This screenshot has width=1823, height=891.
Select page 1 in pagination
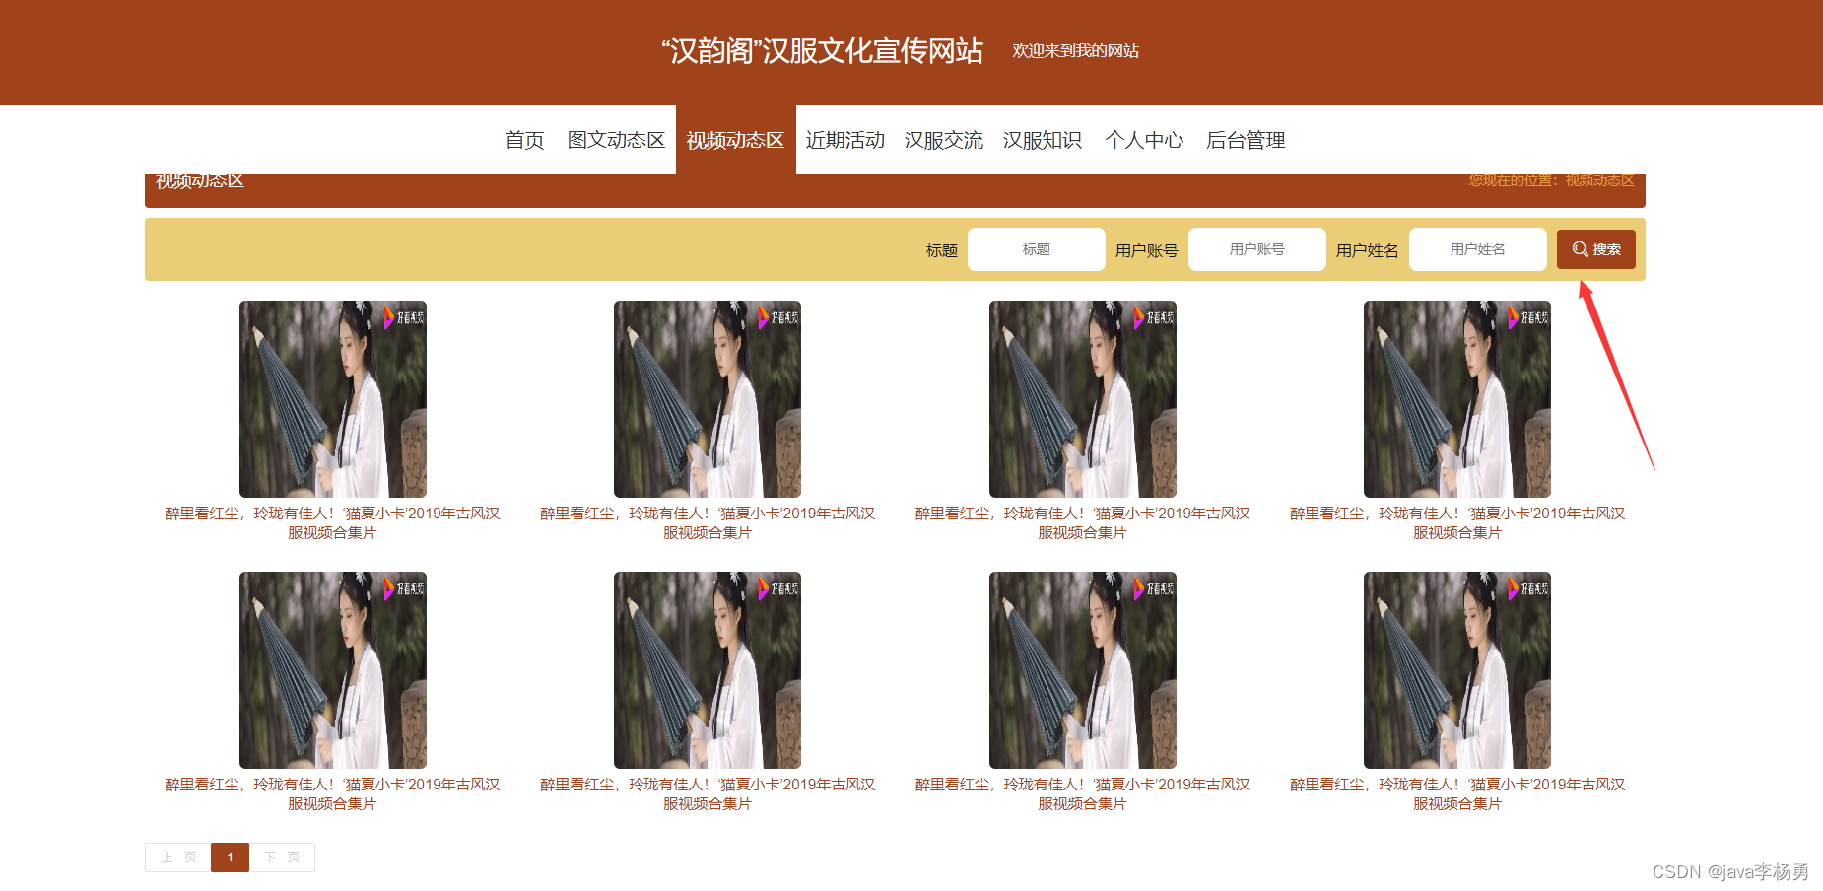230,857
